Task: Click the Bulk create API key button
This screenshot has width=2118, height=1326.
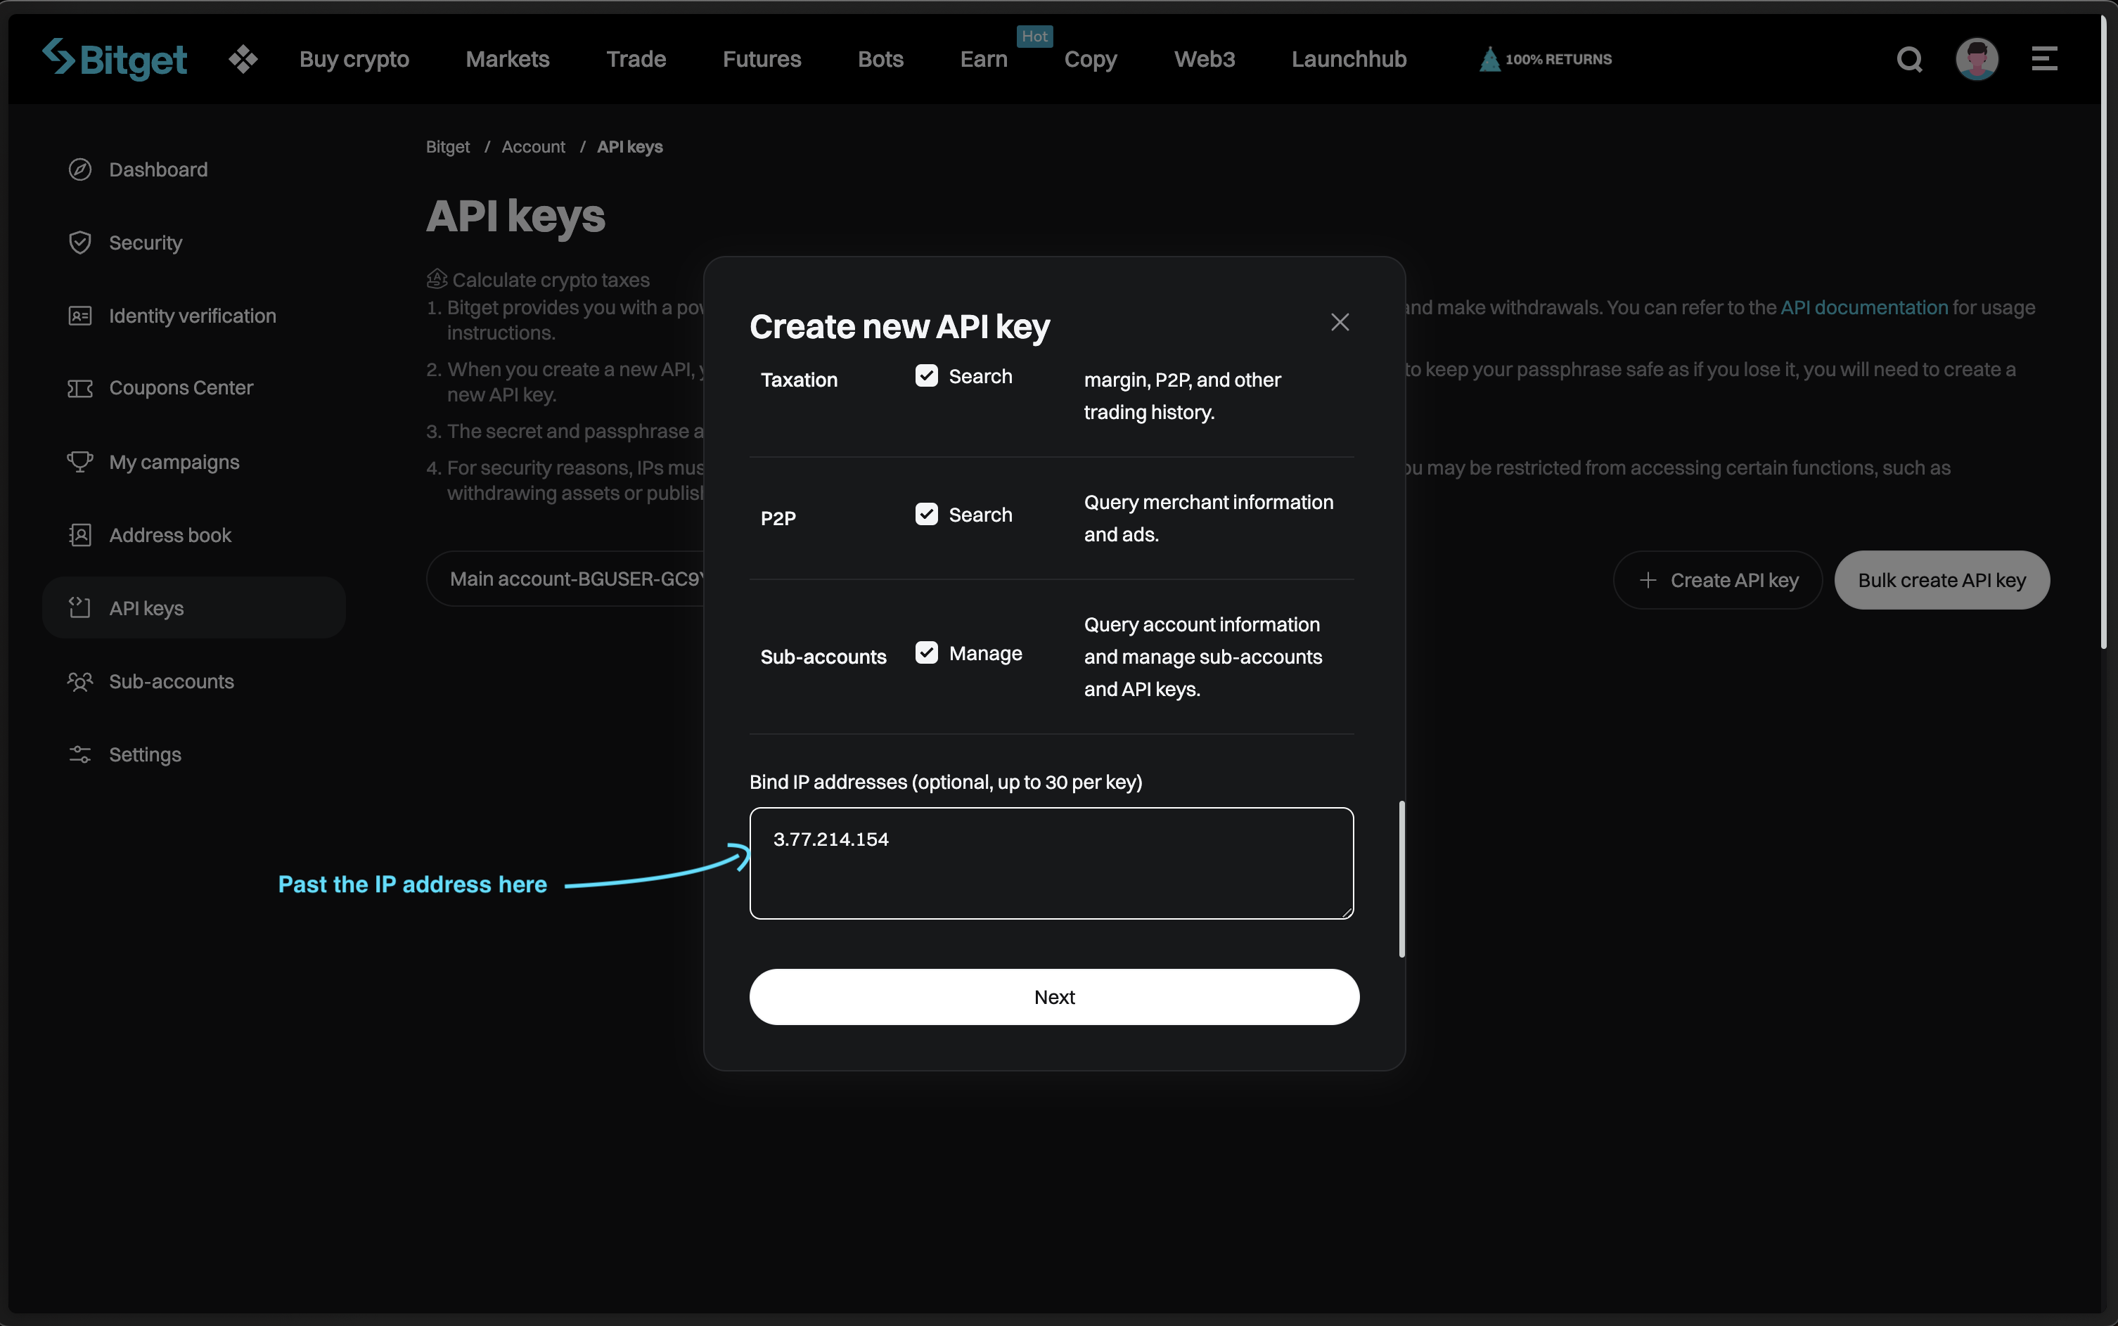Action: click(x=1941, y=580)
